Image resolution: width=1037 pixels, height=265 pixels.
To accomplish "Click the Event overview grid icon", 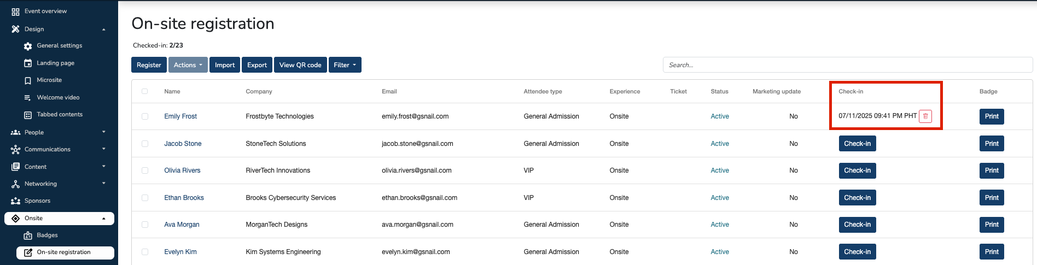I will [x=15, y=11].
